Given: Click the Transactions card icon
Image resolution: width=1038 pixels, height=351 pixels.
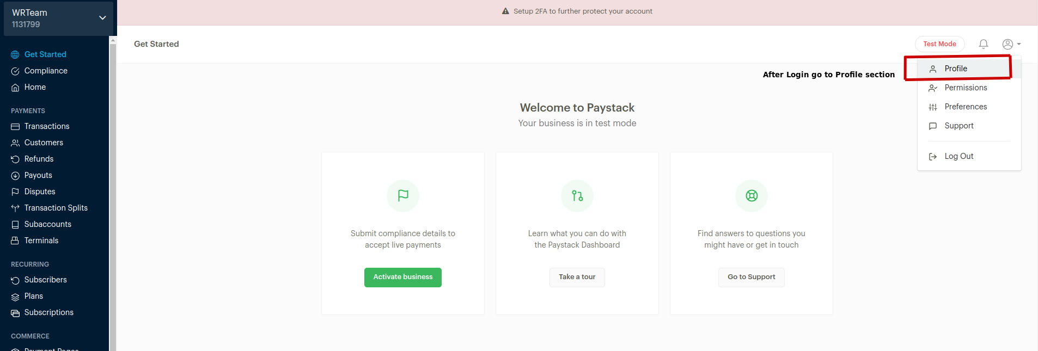Looking at the screenshot, I should pyautogui.click(x=15, y=127).
